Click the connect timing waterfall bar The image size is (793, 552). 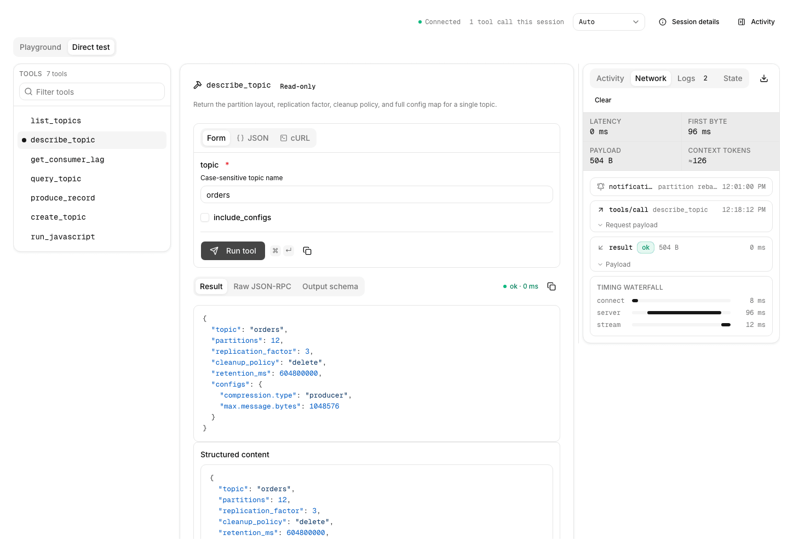pos(635,301)
